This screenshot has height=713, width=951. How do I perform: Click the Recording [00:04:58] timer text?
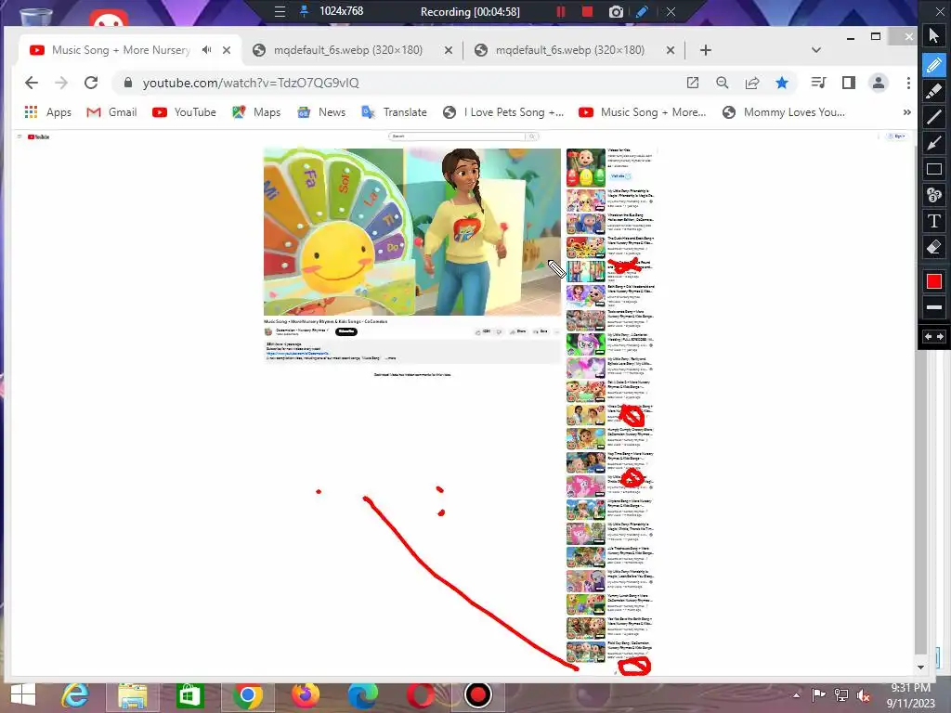click(x=470, y=11)
